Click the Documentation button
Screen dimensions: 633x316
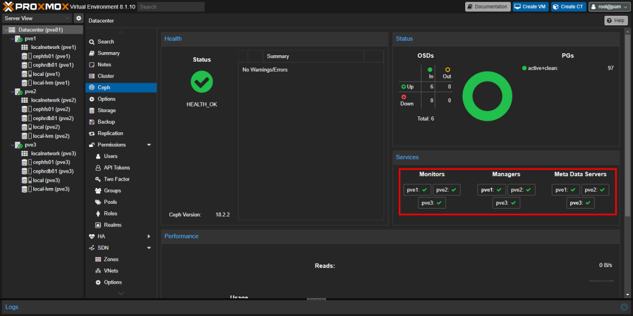488,7
